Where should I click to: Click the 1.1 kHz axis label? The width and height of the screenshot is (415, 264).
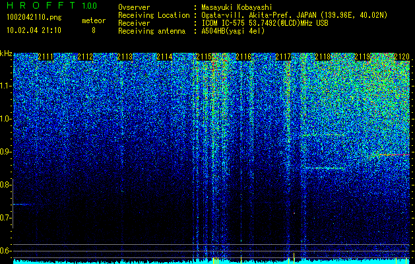click(x=5, y=86)
